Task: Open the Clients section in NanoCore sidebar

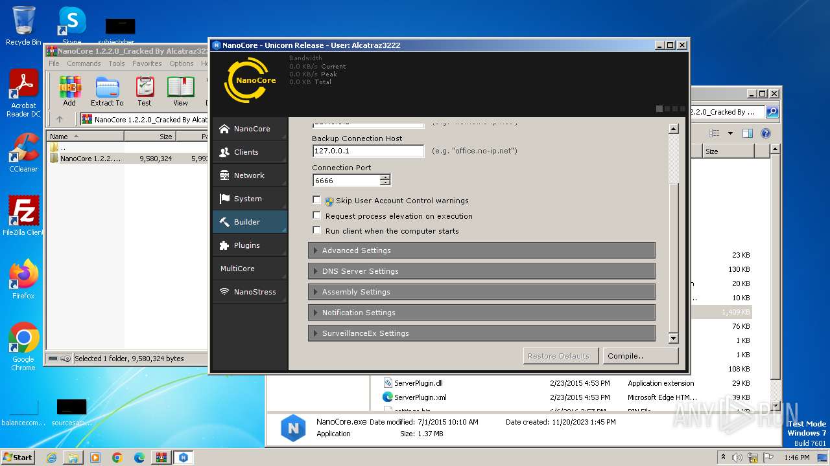Action: pos(250,152)
